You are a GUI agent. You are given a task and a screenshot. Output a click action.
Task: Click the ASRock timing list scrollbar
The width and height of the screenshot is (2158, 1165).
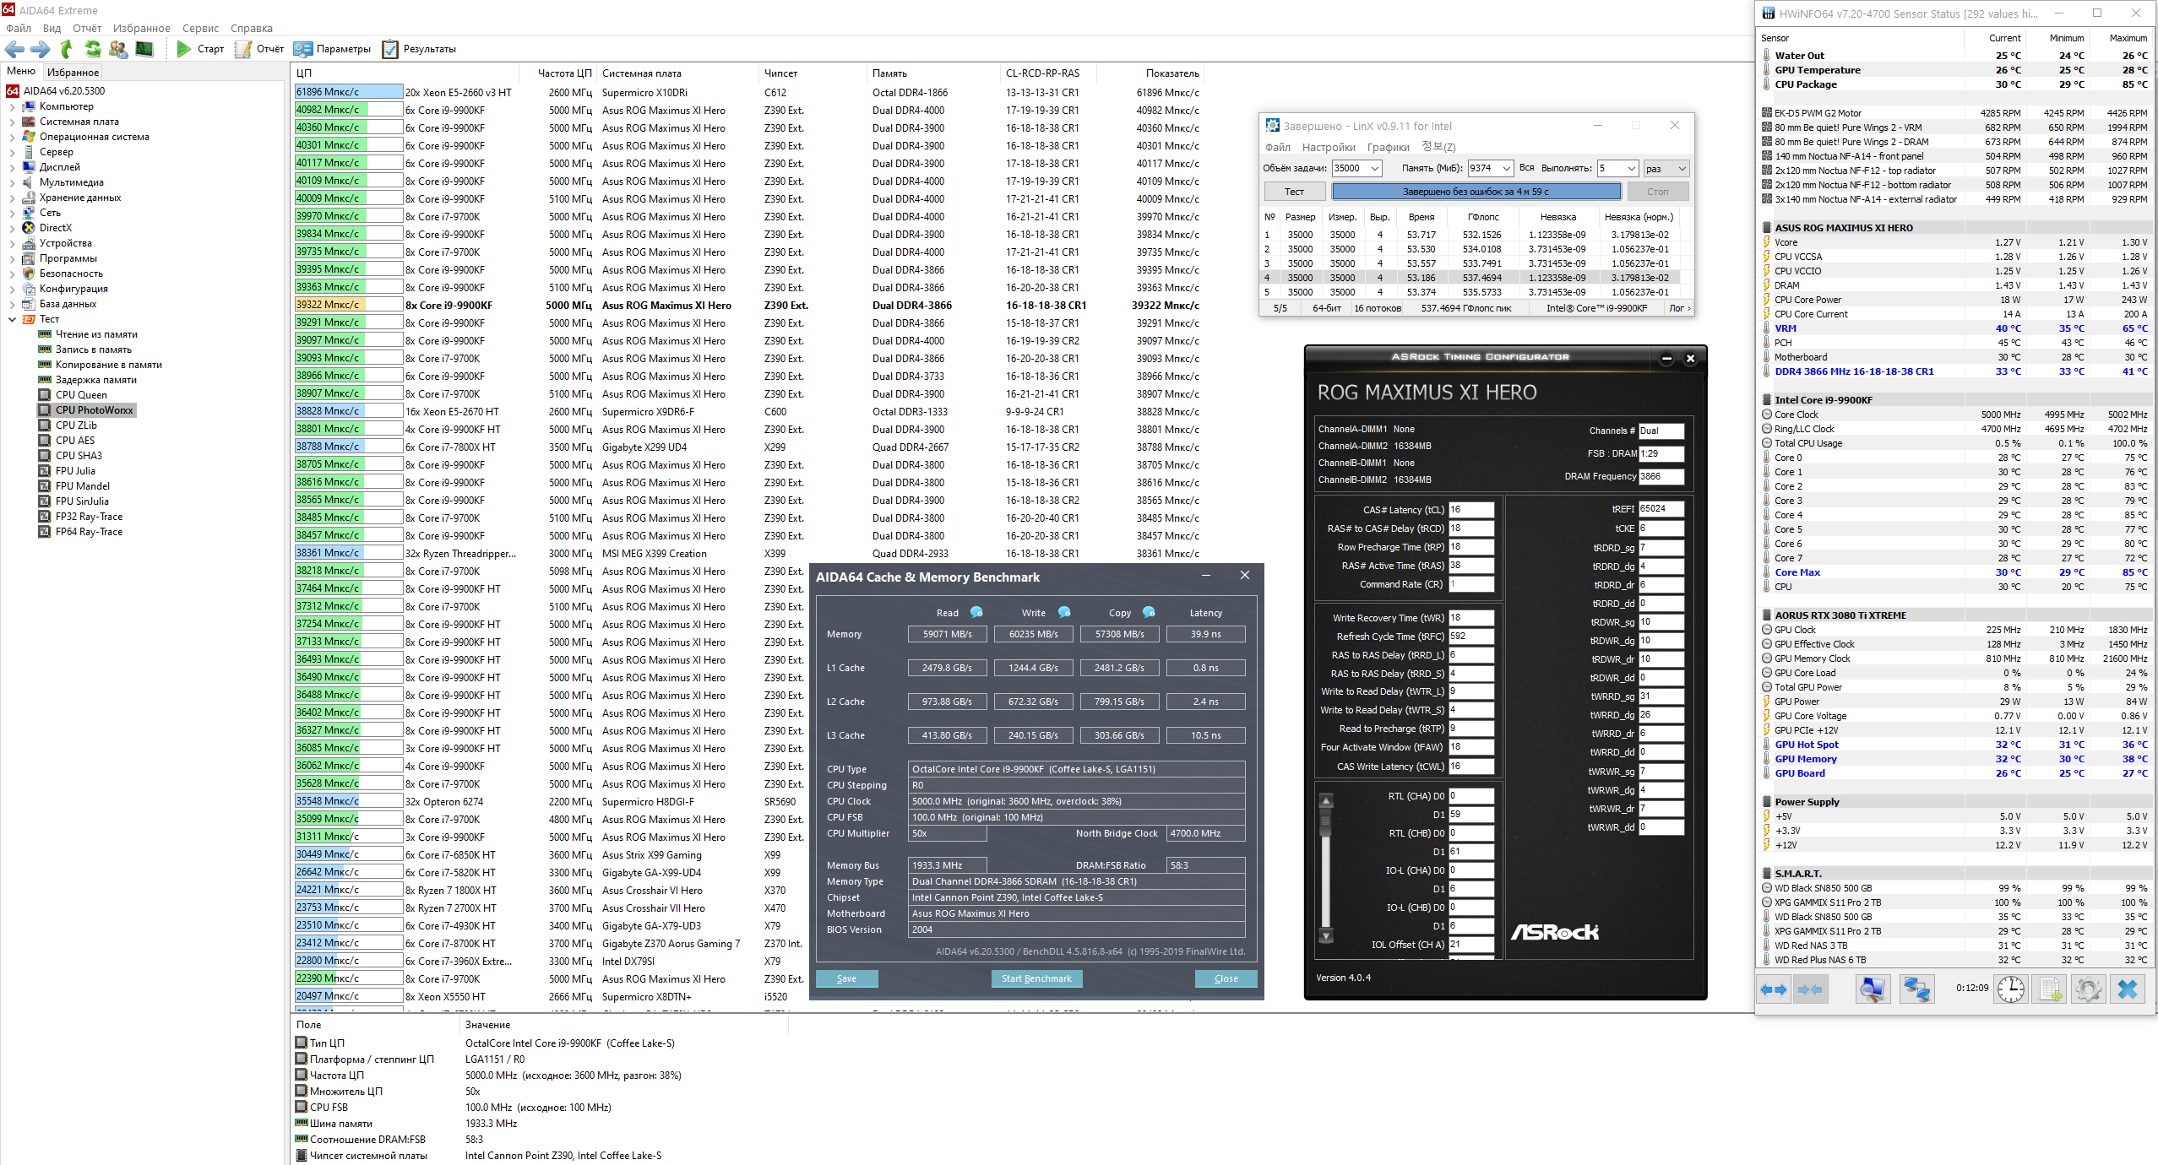coord(1325,870)
